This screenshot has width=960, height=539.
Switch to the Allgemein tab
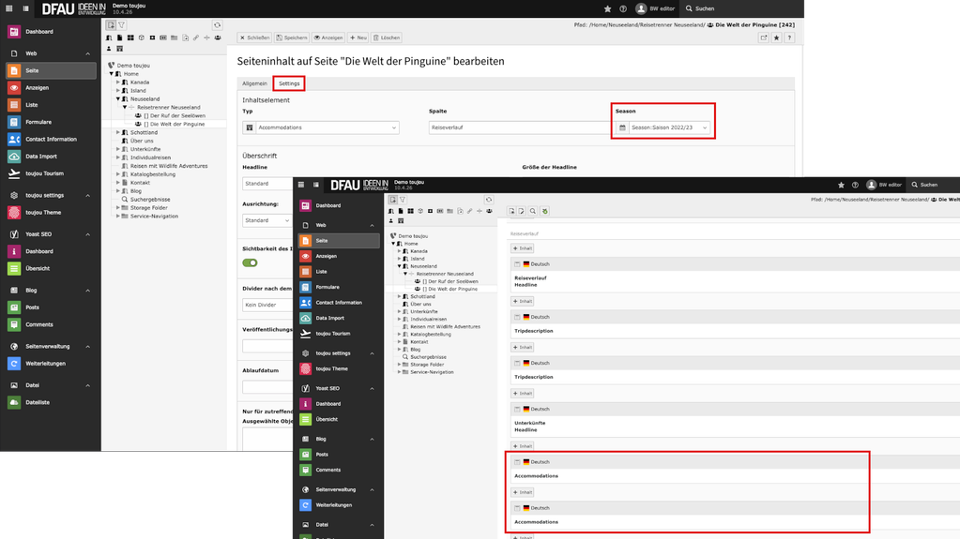[254, 83]
